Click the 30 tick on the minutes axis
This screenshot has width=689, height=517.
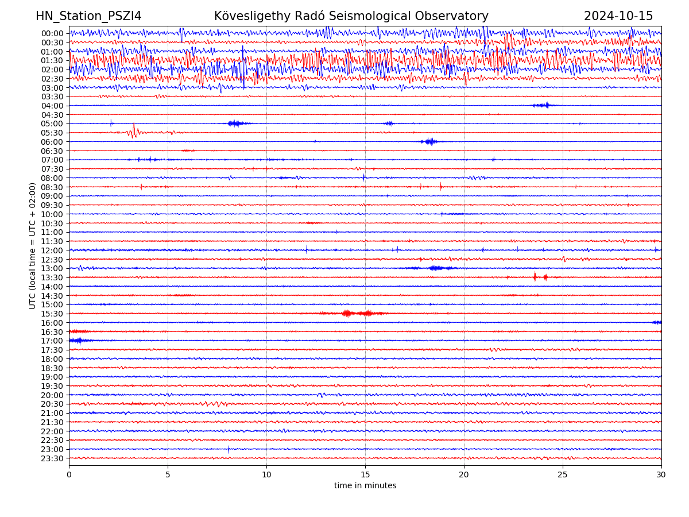(661, 474)
